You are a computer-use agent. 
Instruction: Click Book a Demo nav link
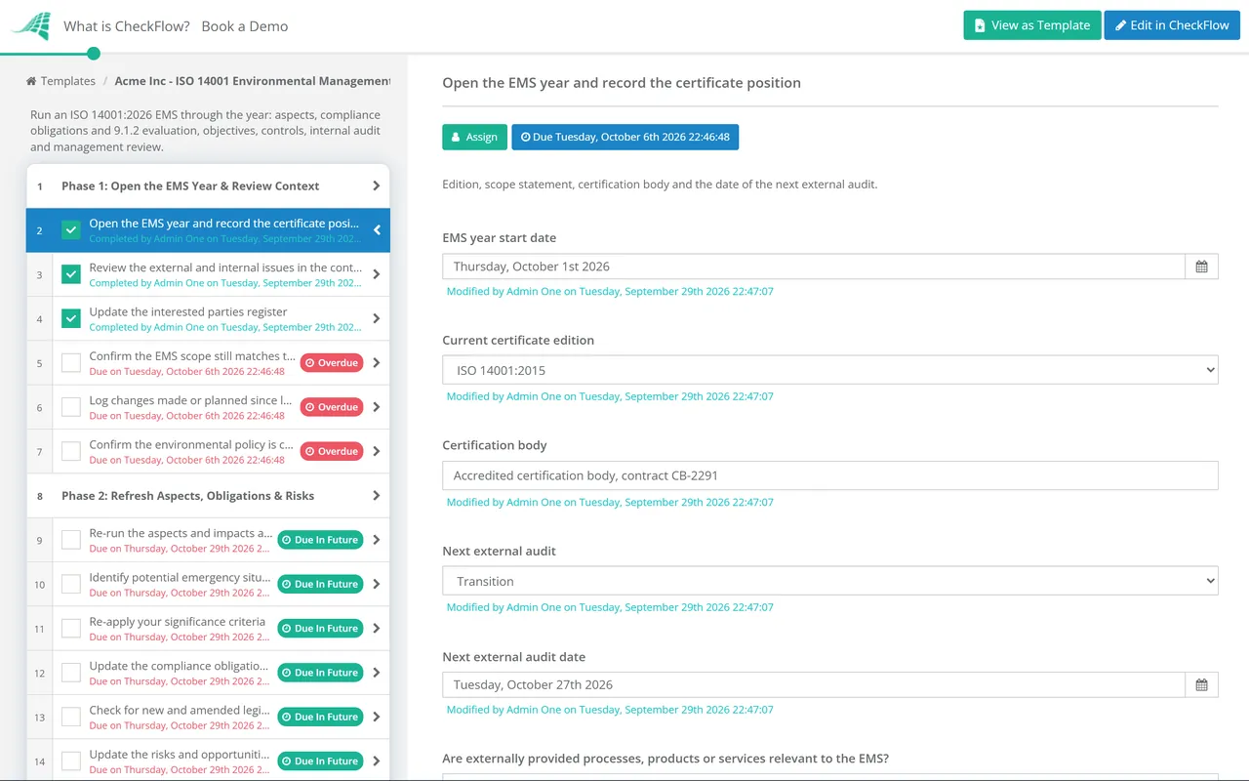(x=245, y=26)
